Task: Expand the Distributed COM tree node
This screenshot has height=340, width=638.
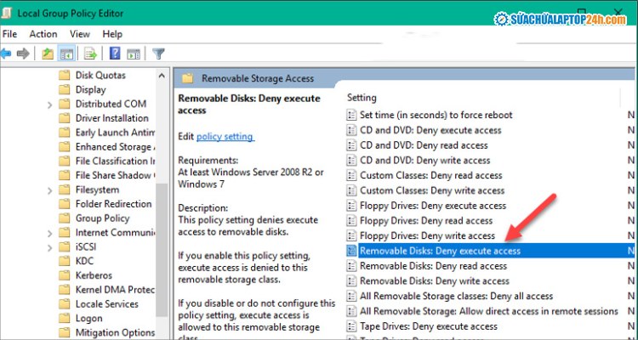Action: pyautogui.click(x=50, y=104)
